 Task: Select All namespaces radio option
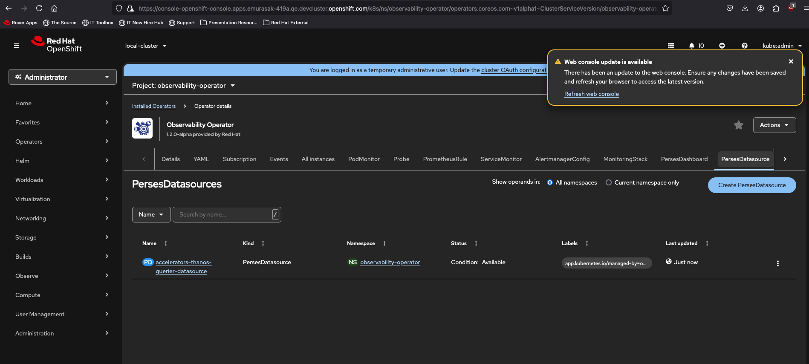click(x=550, y=182)
